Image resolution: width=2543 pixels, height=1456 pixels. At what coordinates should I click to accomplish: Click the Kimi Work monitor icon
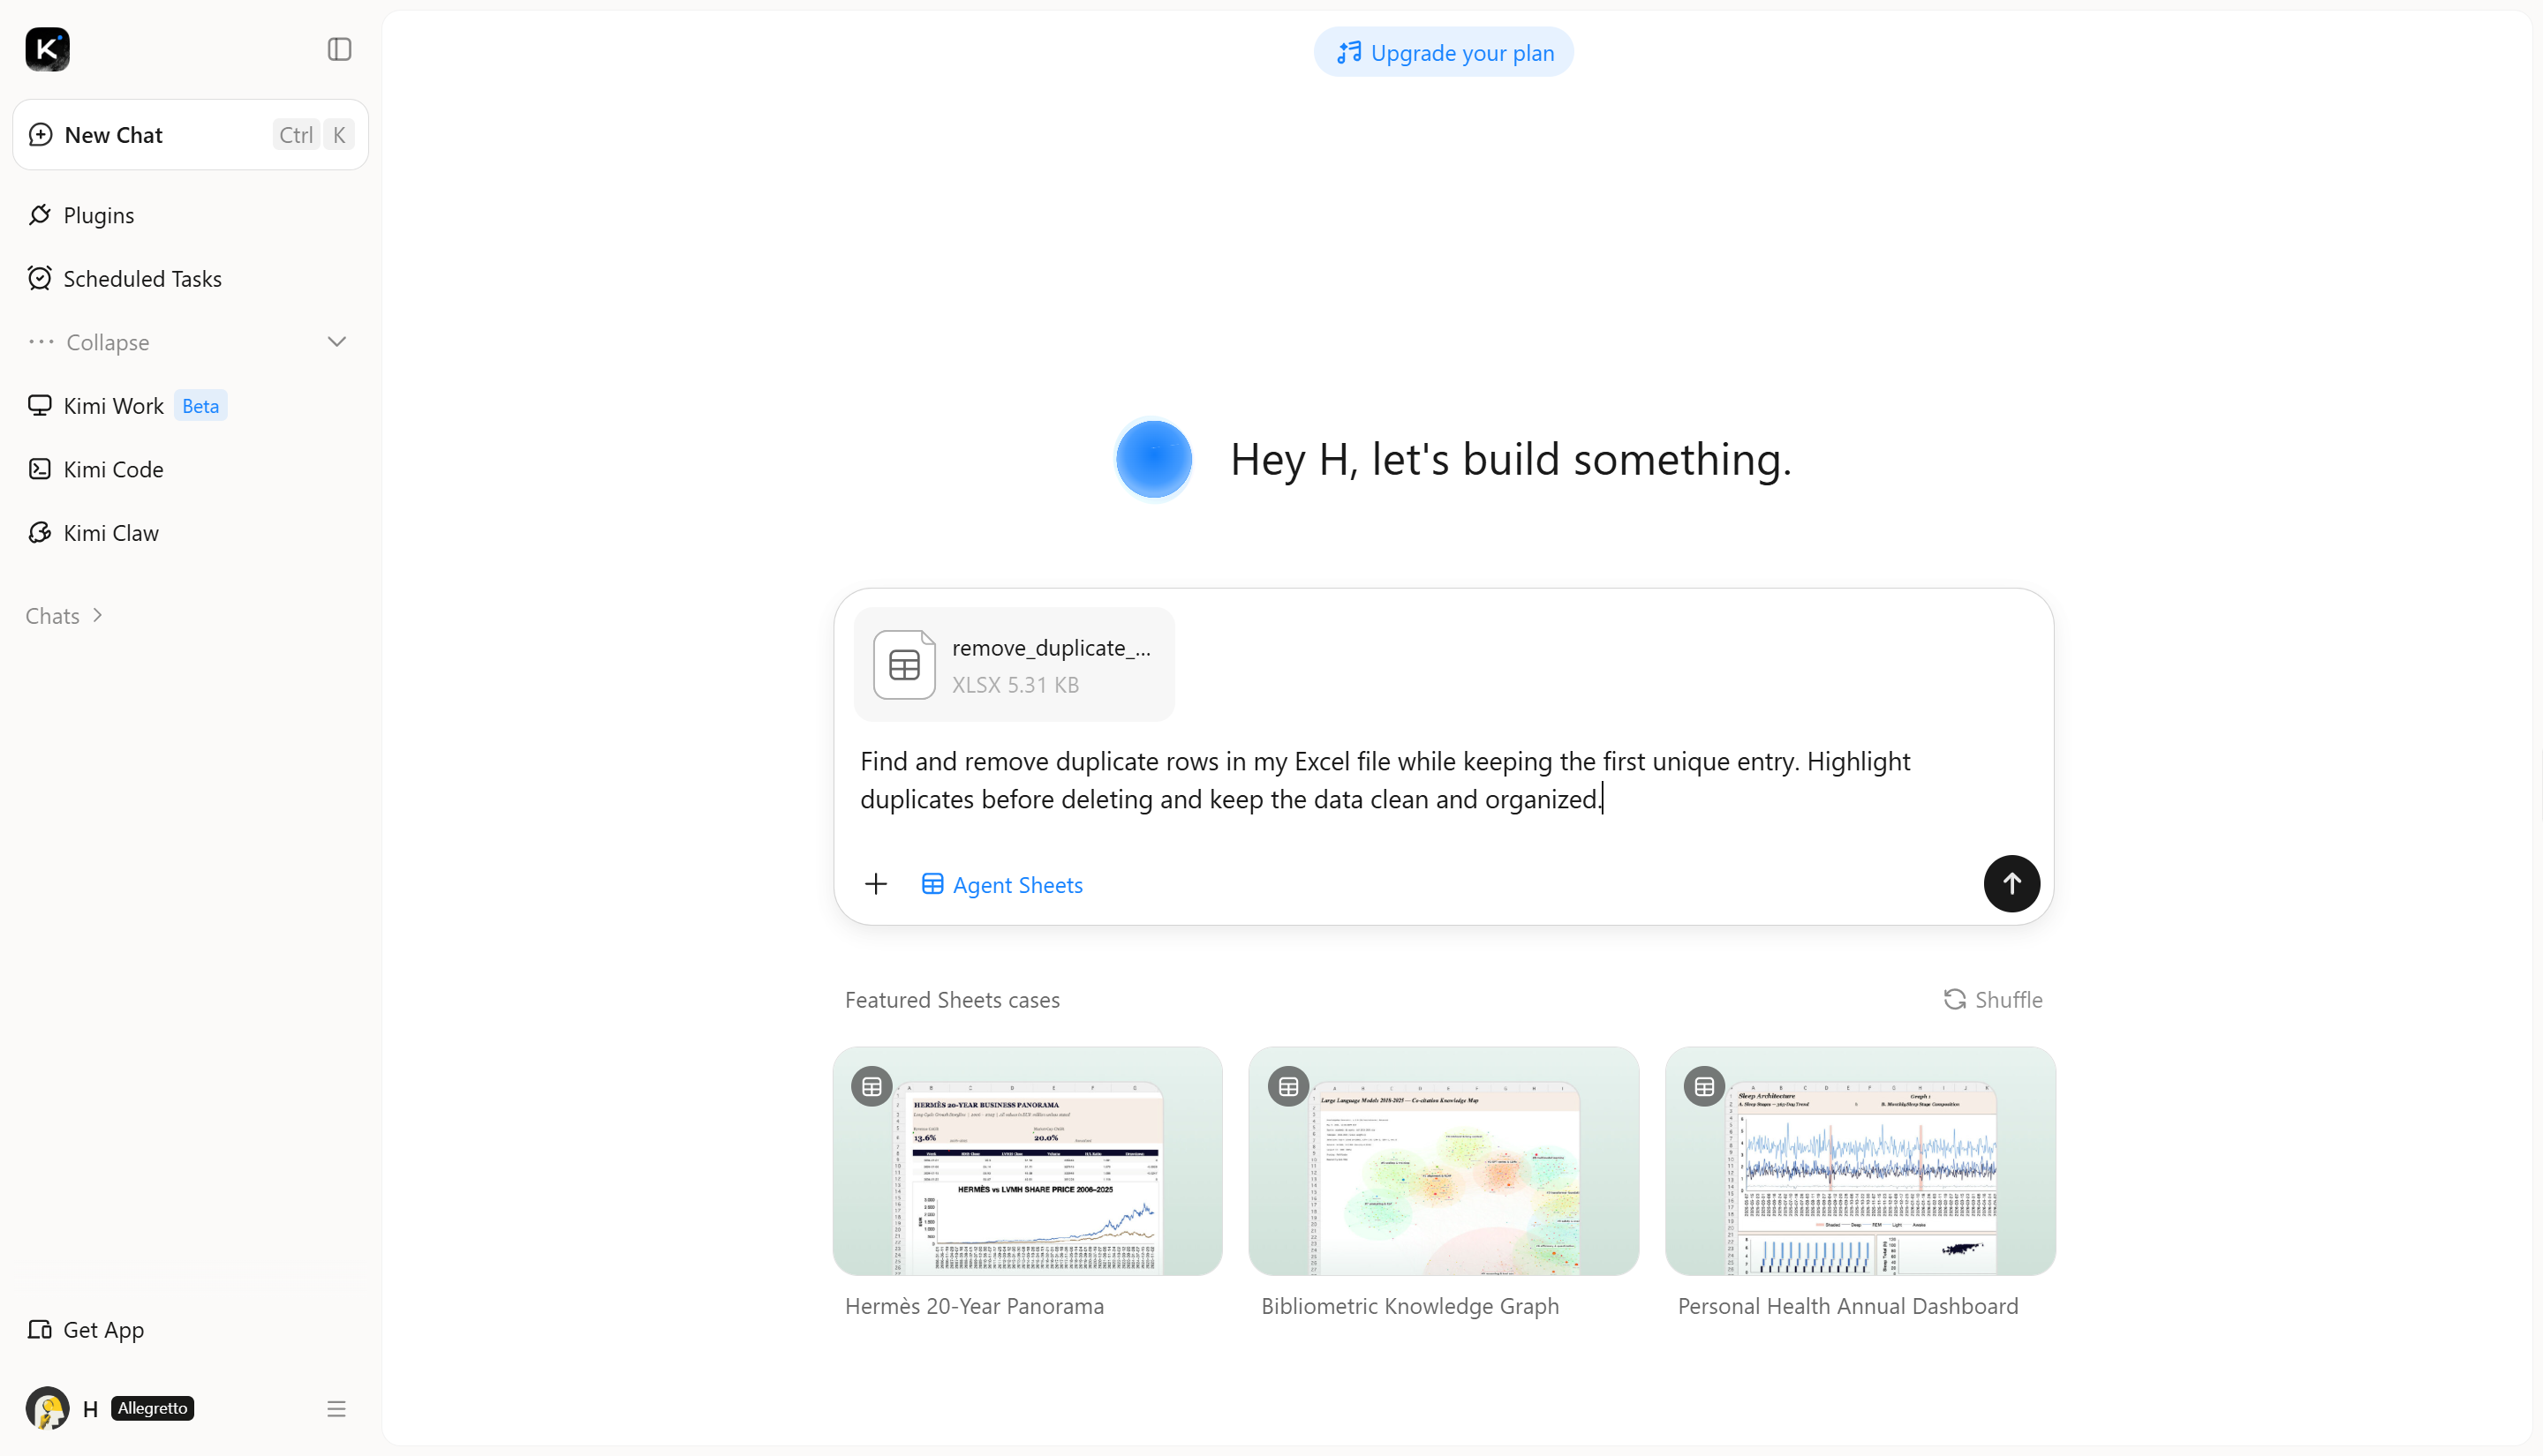(40, 405)
